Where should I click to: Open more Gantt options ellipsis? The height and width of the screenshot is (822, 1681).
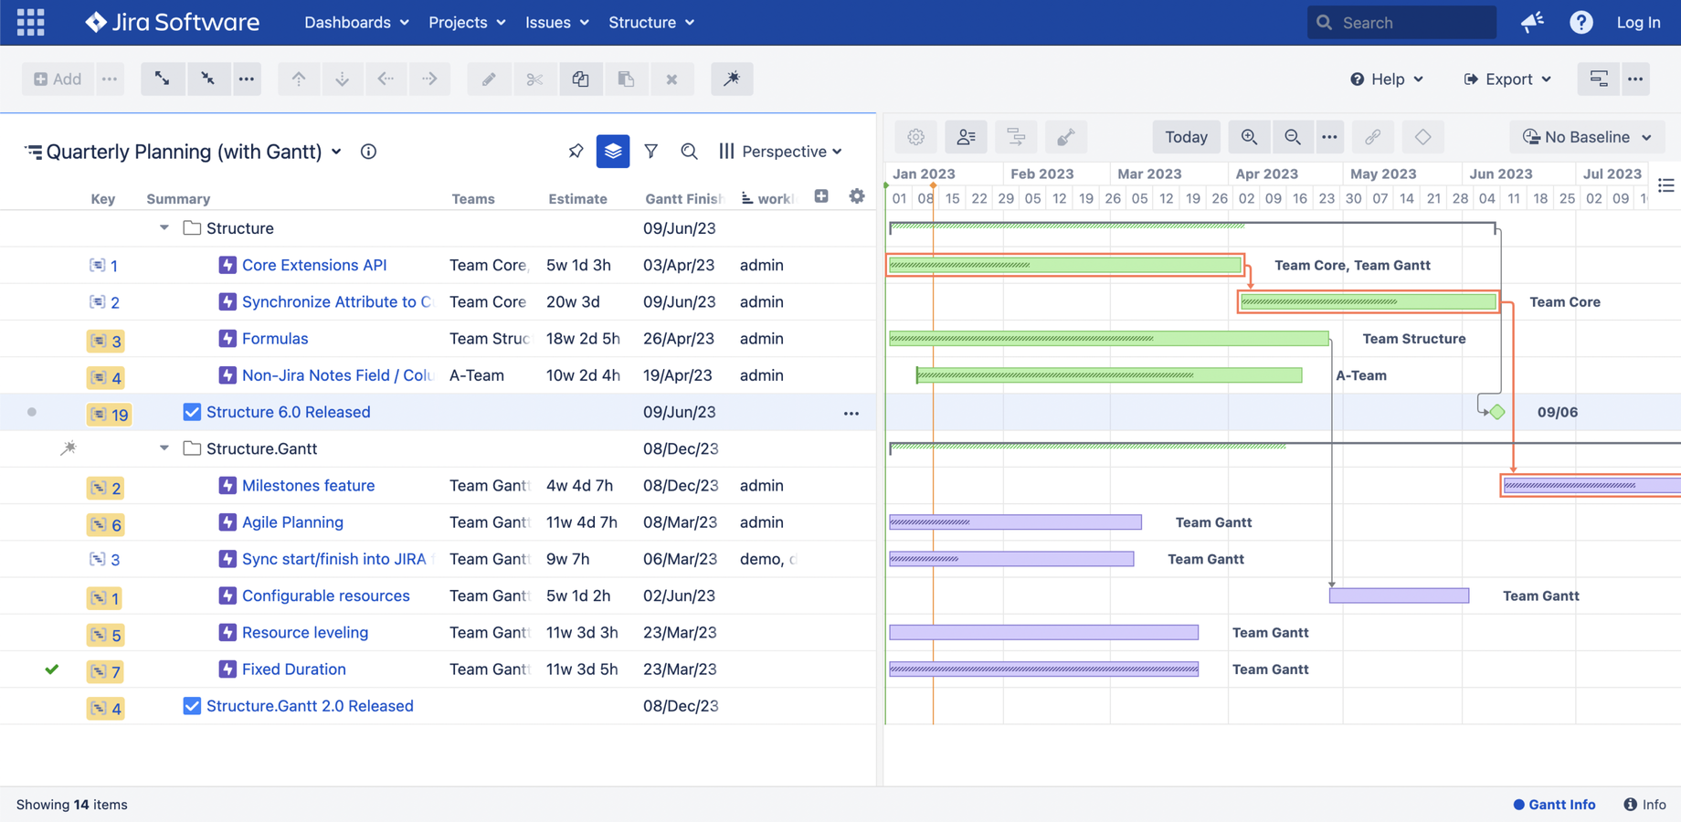(x=1329, y=137)
